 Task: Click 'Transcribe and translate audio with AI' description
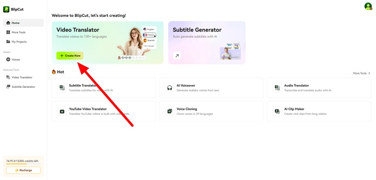pyautogui.click(x=308, y=91)
